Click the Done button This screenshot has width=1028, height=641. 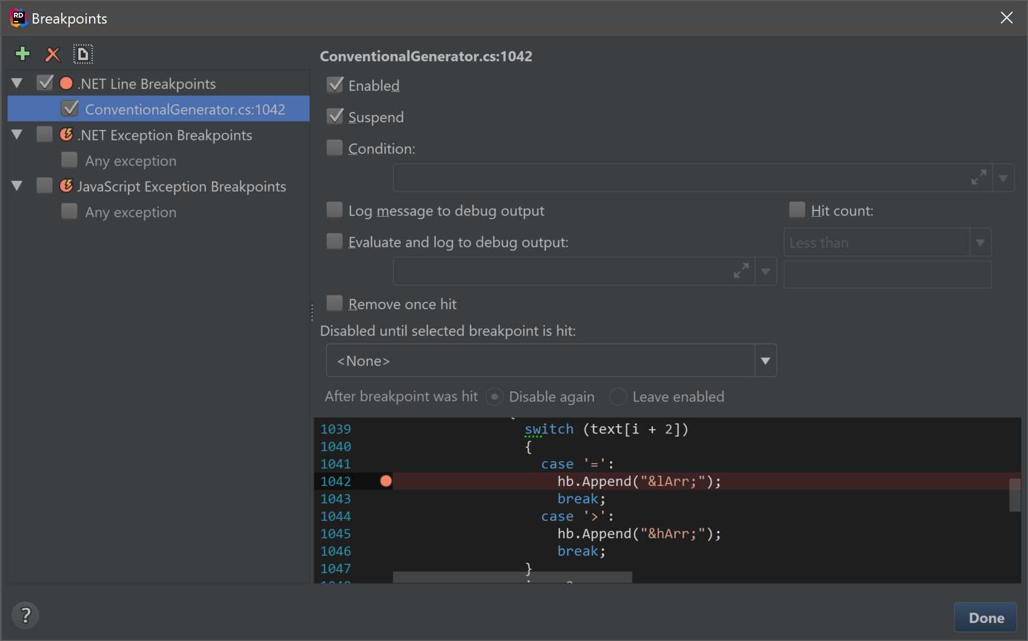coord(986,617)
